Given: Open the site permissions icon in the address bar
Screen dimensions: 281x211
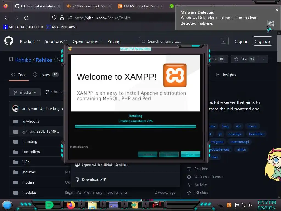Looking at the screenshot, I should coord(70,18).
